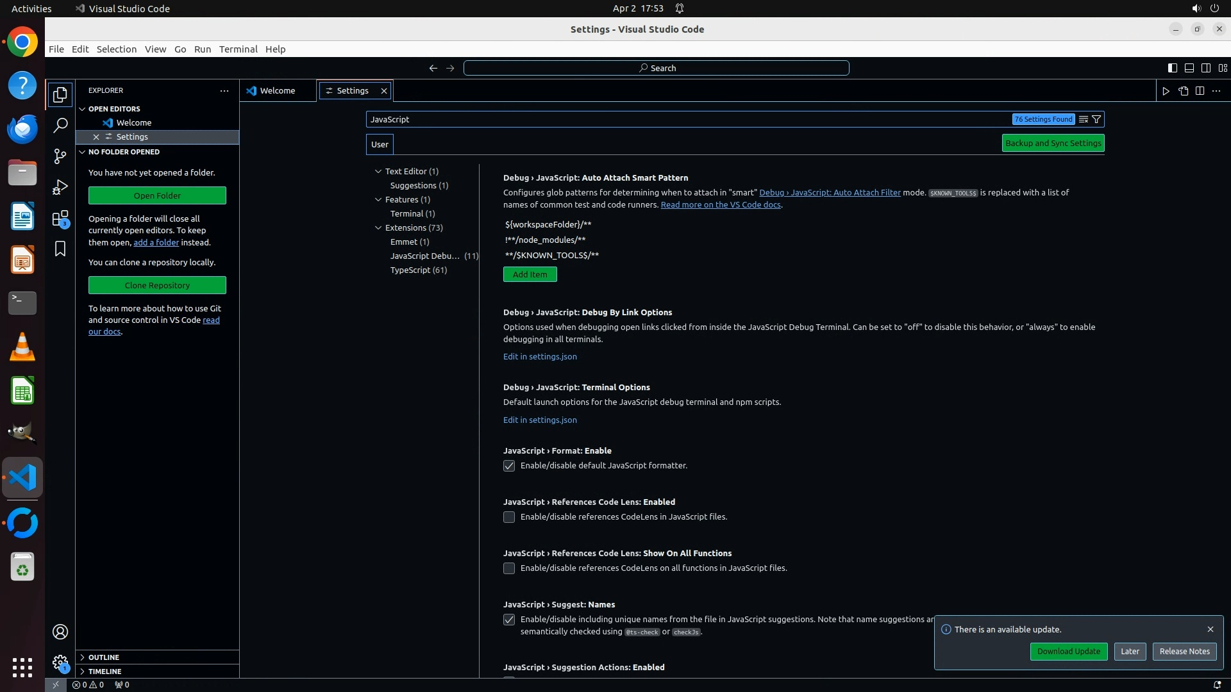
Task: Toggle JavaScript Suggest Names checkbox
Action: (x=509, y=620)
